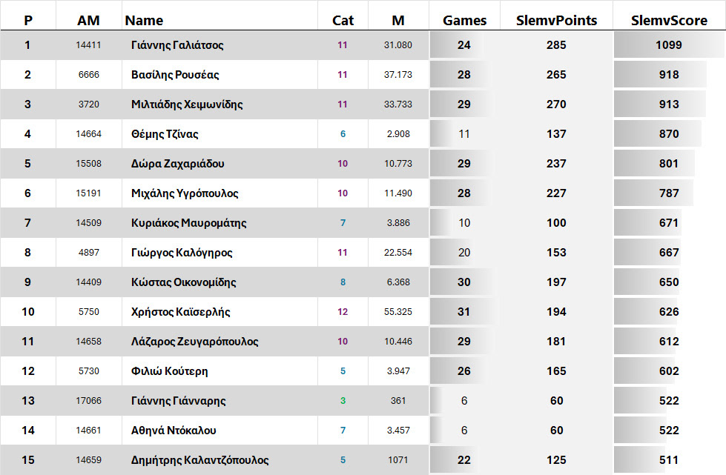This screenshot has height=475, width=726.
Task: Click the 1099 SlemvScore bar
Action: tap(668, 45)
